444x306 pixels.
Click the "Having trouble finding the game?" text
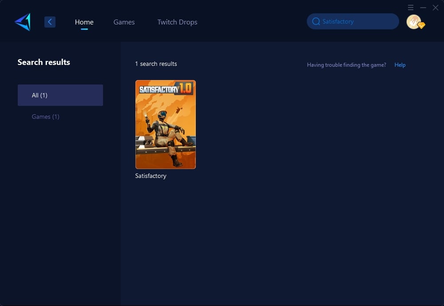pyautogui.click(x=346, y=65)
